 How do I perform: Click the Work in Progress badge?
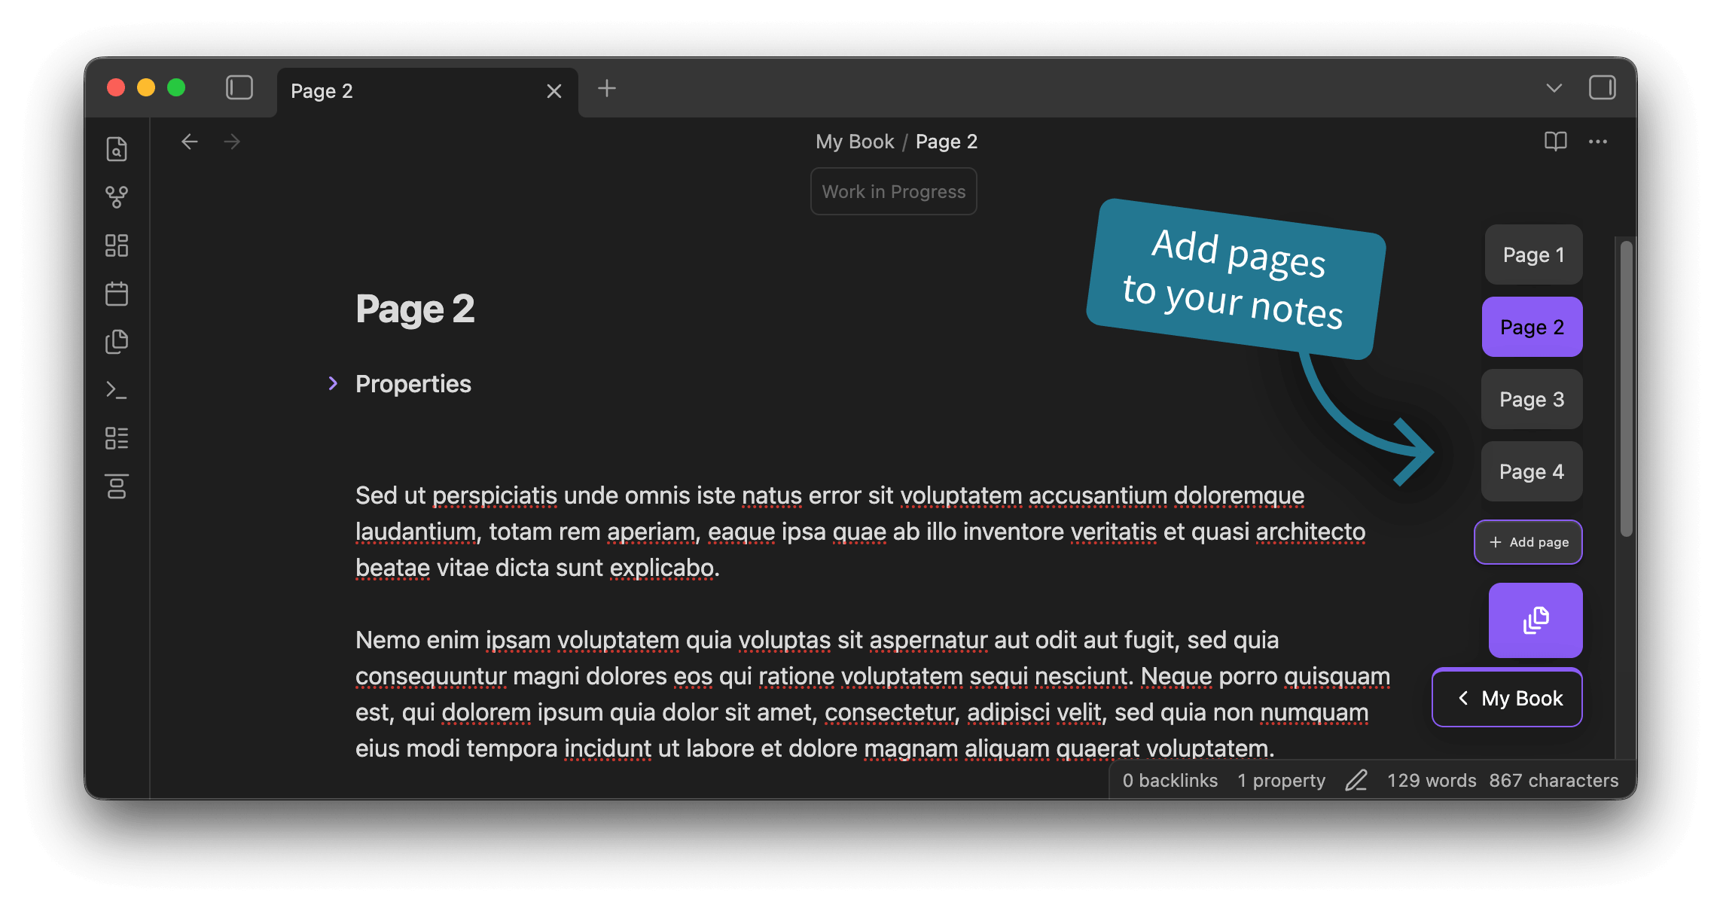(894, 192)
